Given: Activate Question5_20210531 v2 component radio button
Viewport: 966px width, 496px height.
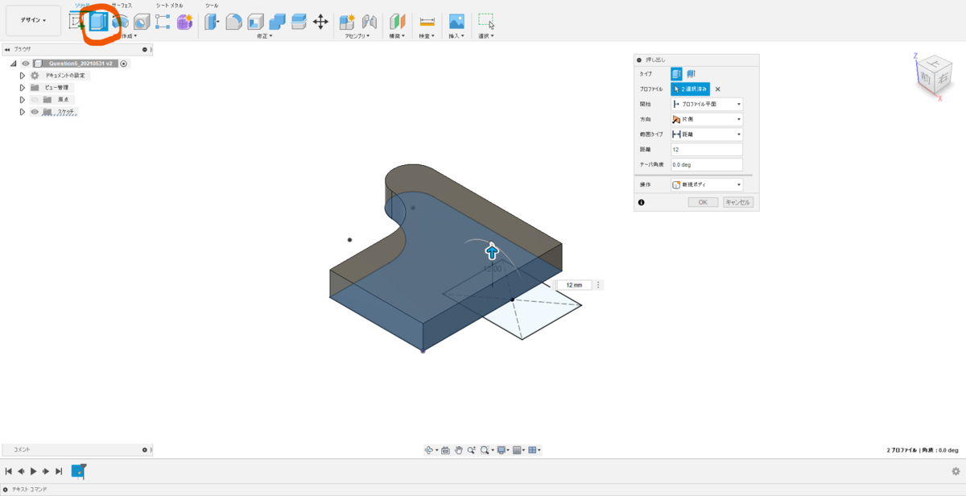Looking at the screenshot, I should 124,63.
